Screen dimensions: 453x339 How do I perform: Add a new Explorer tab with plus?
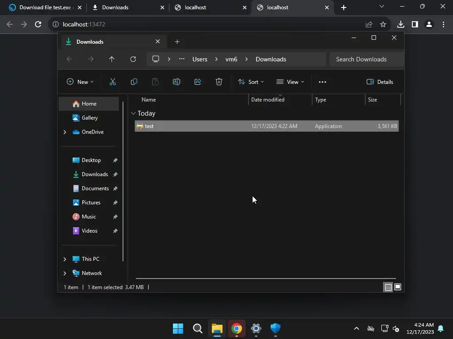tap(177, 42)
